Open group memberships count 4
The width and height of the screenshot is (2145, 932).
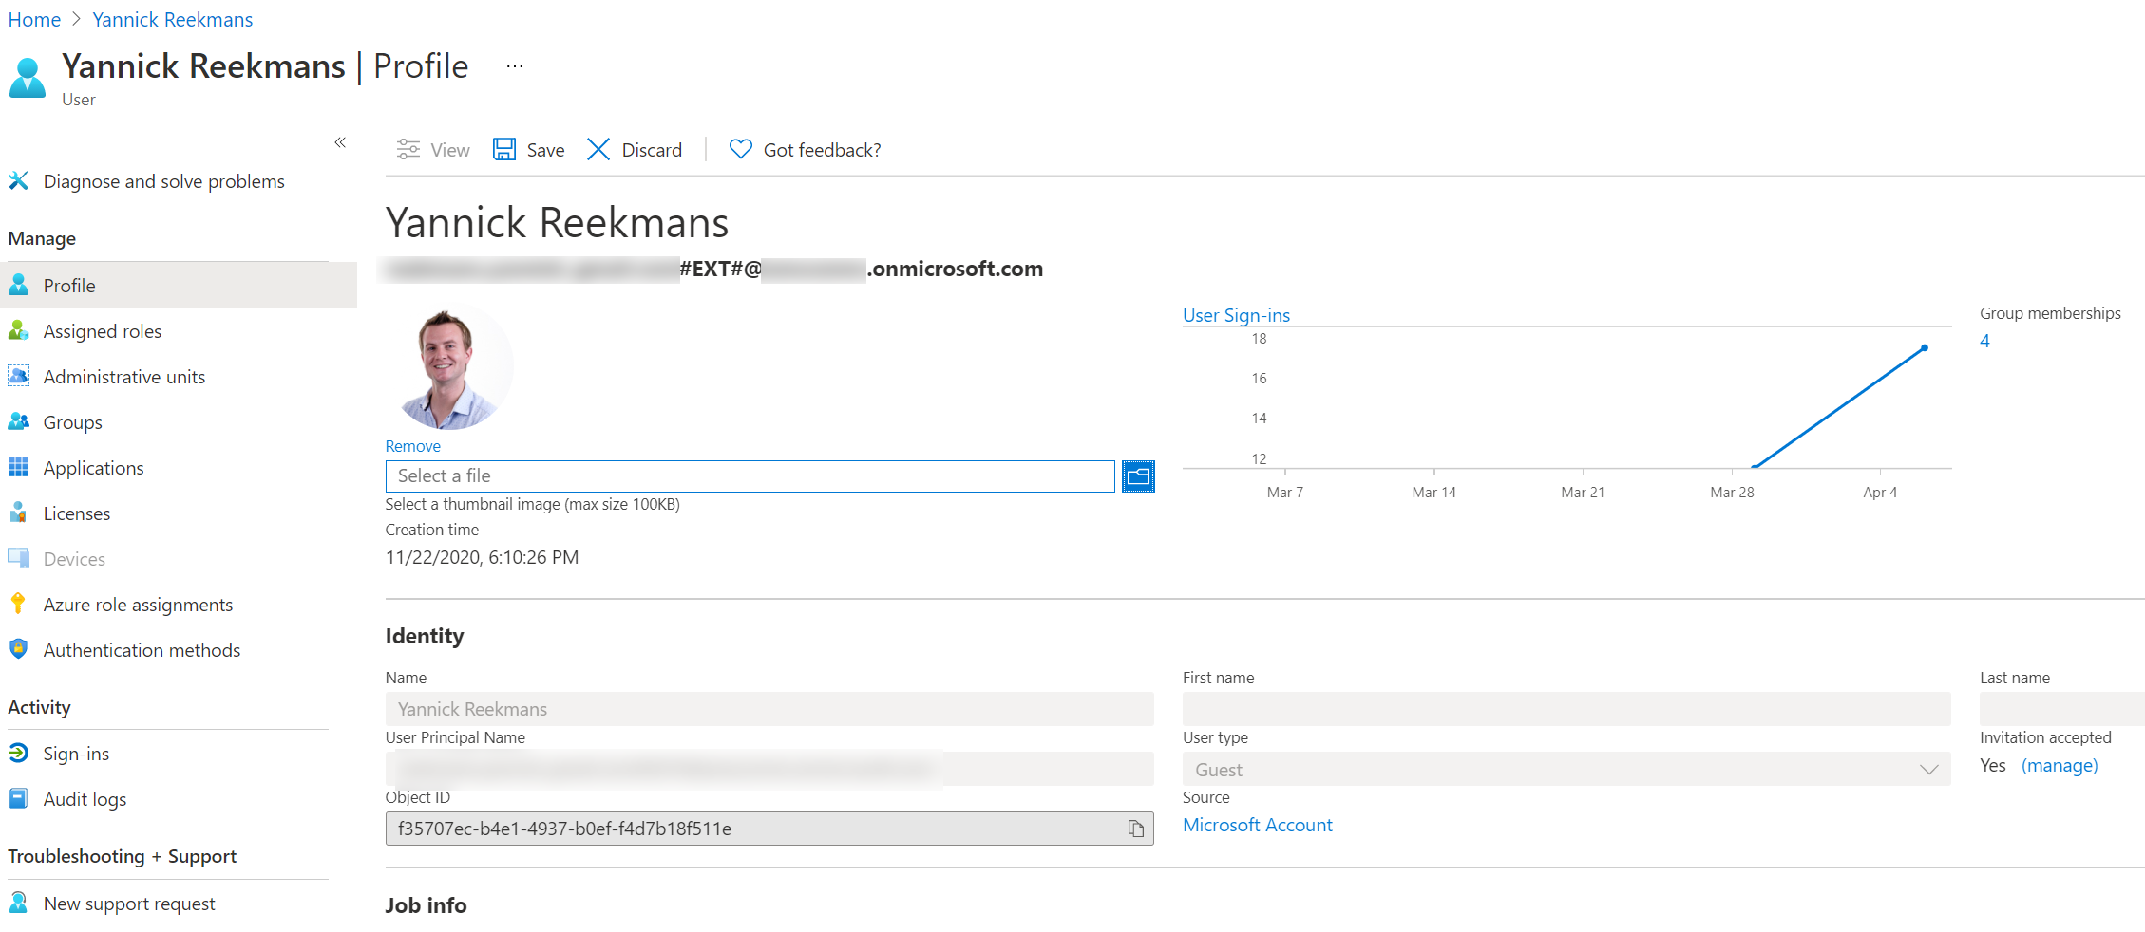1984,341
